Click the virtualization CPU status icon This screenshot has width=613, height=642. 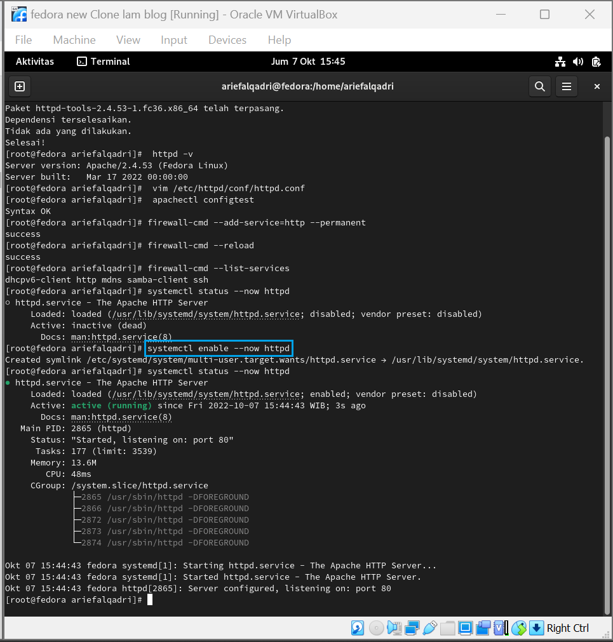pyautogui.click(x=501, y=627)
